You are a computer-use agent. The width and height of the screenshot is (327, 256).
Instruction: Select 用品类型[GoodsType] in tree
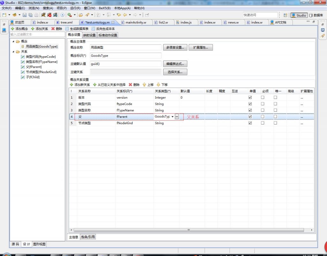[39, 47]
